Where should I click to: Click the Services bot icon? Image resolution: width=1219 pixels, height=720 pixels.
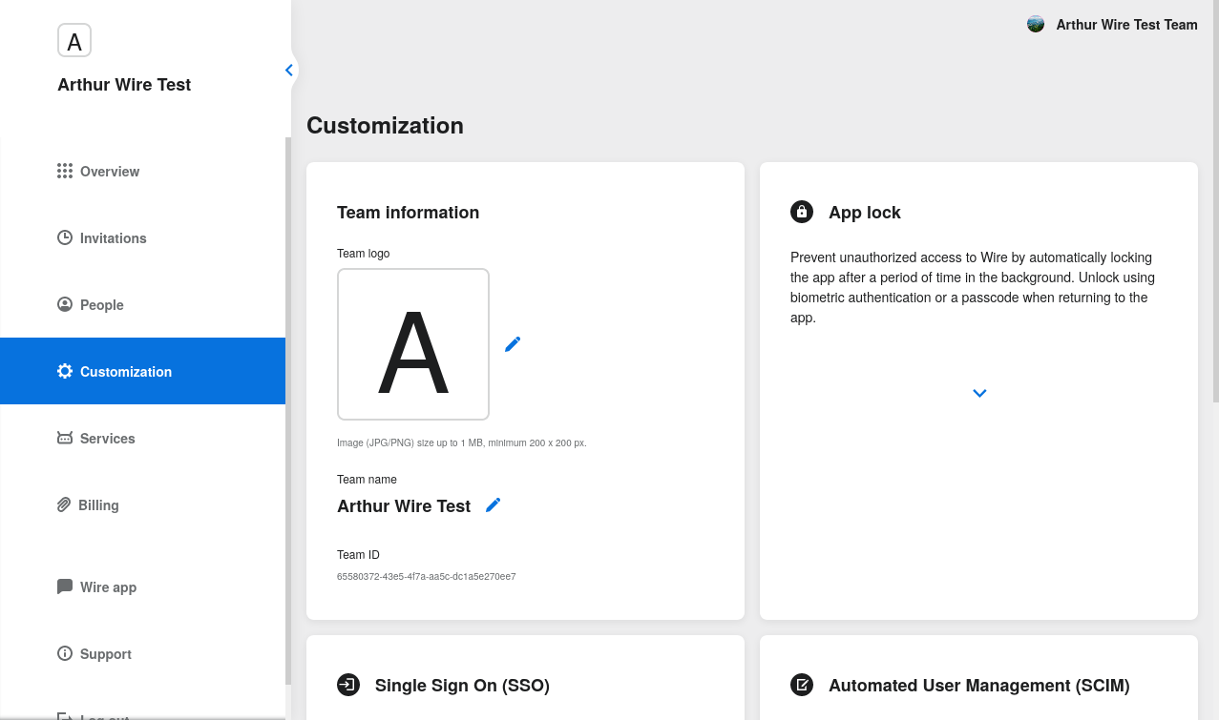pyautogui.click(x=65, y=438)
